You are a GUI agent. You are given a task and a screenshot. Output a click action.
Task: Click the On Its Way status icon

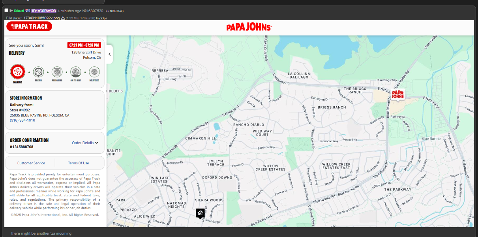pyautogui.click(x=76, y=72)
